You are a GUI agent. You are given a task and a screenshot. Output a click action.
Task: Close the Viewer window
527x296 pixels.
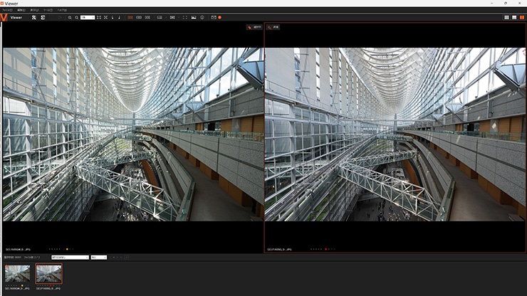pyautogui.click(x=520, y=3)
